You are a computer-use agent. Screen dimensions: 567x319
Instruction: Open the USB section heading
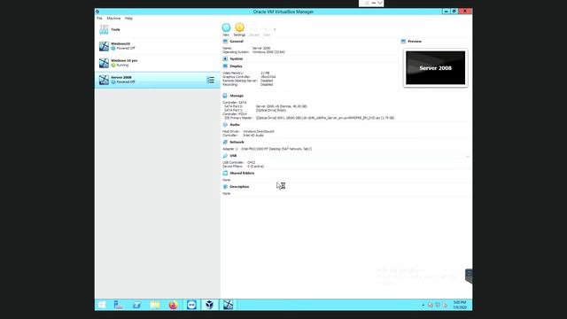click(233, 156)
